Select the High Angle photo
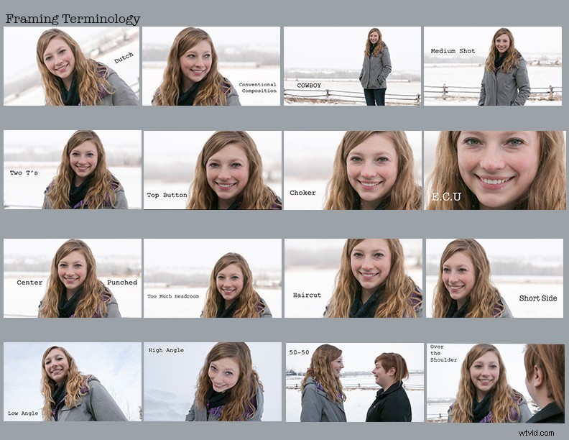Viewport: 569px width, 440px height. tap(212, 382)
